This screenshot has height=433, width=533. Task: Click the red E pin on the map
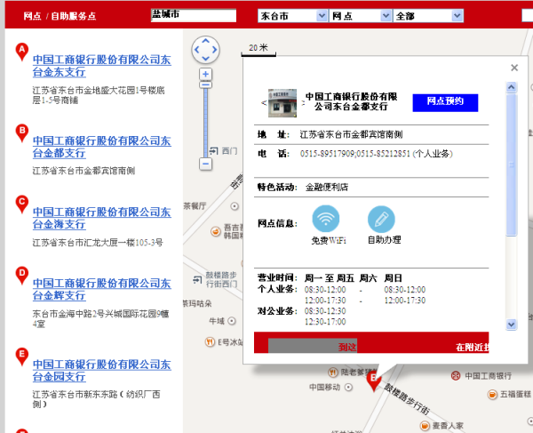(x=373, y=381)
